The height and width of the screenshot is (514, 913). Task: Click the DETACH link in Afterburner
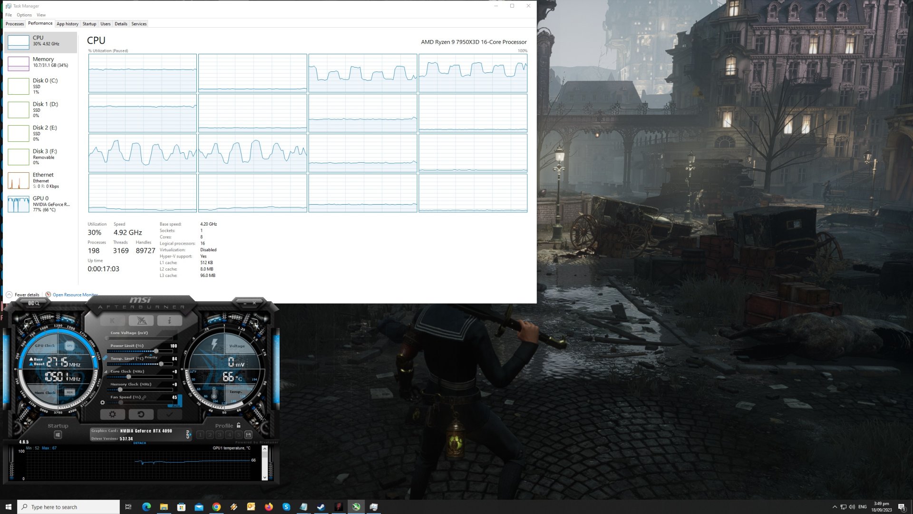pos(140,443)
